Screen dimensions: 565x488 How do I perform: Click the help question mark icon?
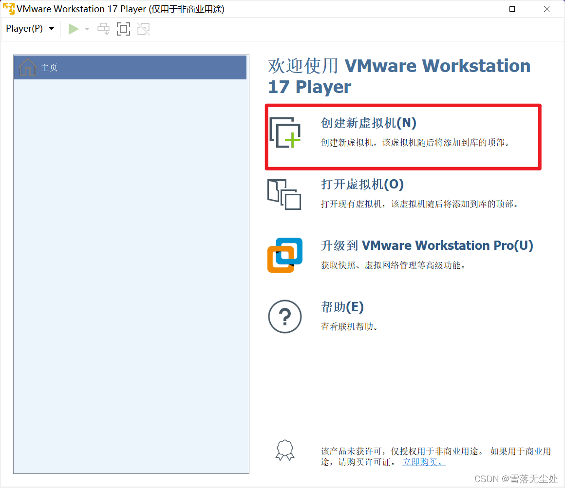click(284, 317)
